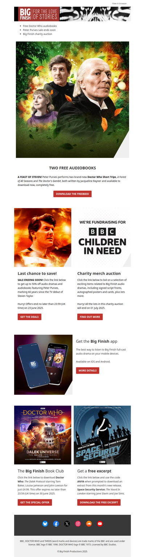Click Find Out More charity button
This screenshot has width=145, height=557.
tap(90, 317)
